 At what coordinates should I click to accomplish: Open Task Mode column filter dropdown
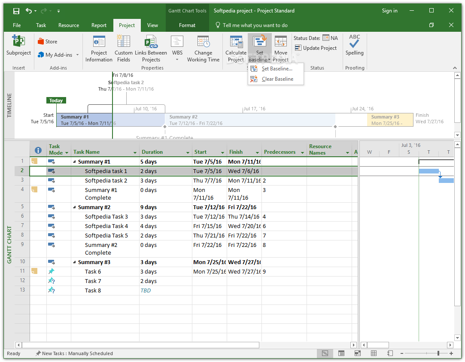tap(67, 153)
